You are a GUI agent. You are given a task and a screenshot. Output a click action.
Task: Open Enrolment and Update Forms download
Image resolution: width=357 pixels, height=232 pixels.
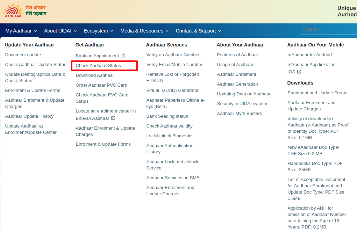pyautogui.click(x=317, y=93)
